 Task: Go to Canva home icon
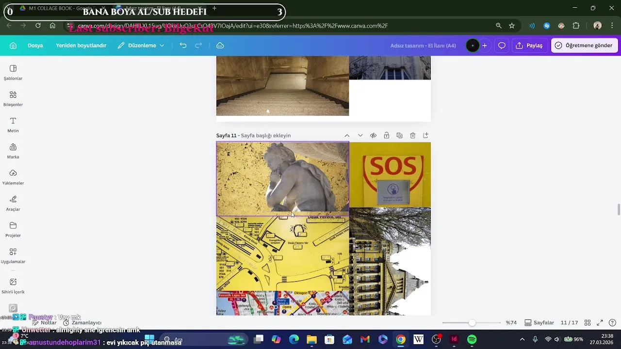coord(13,46)
